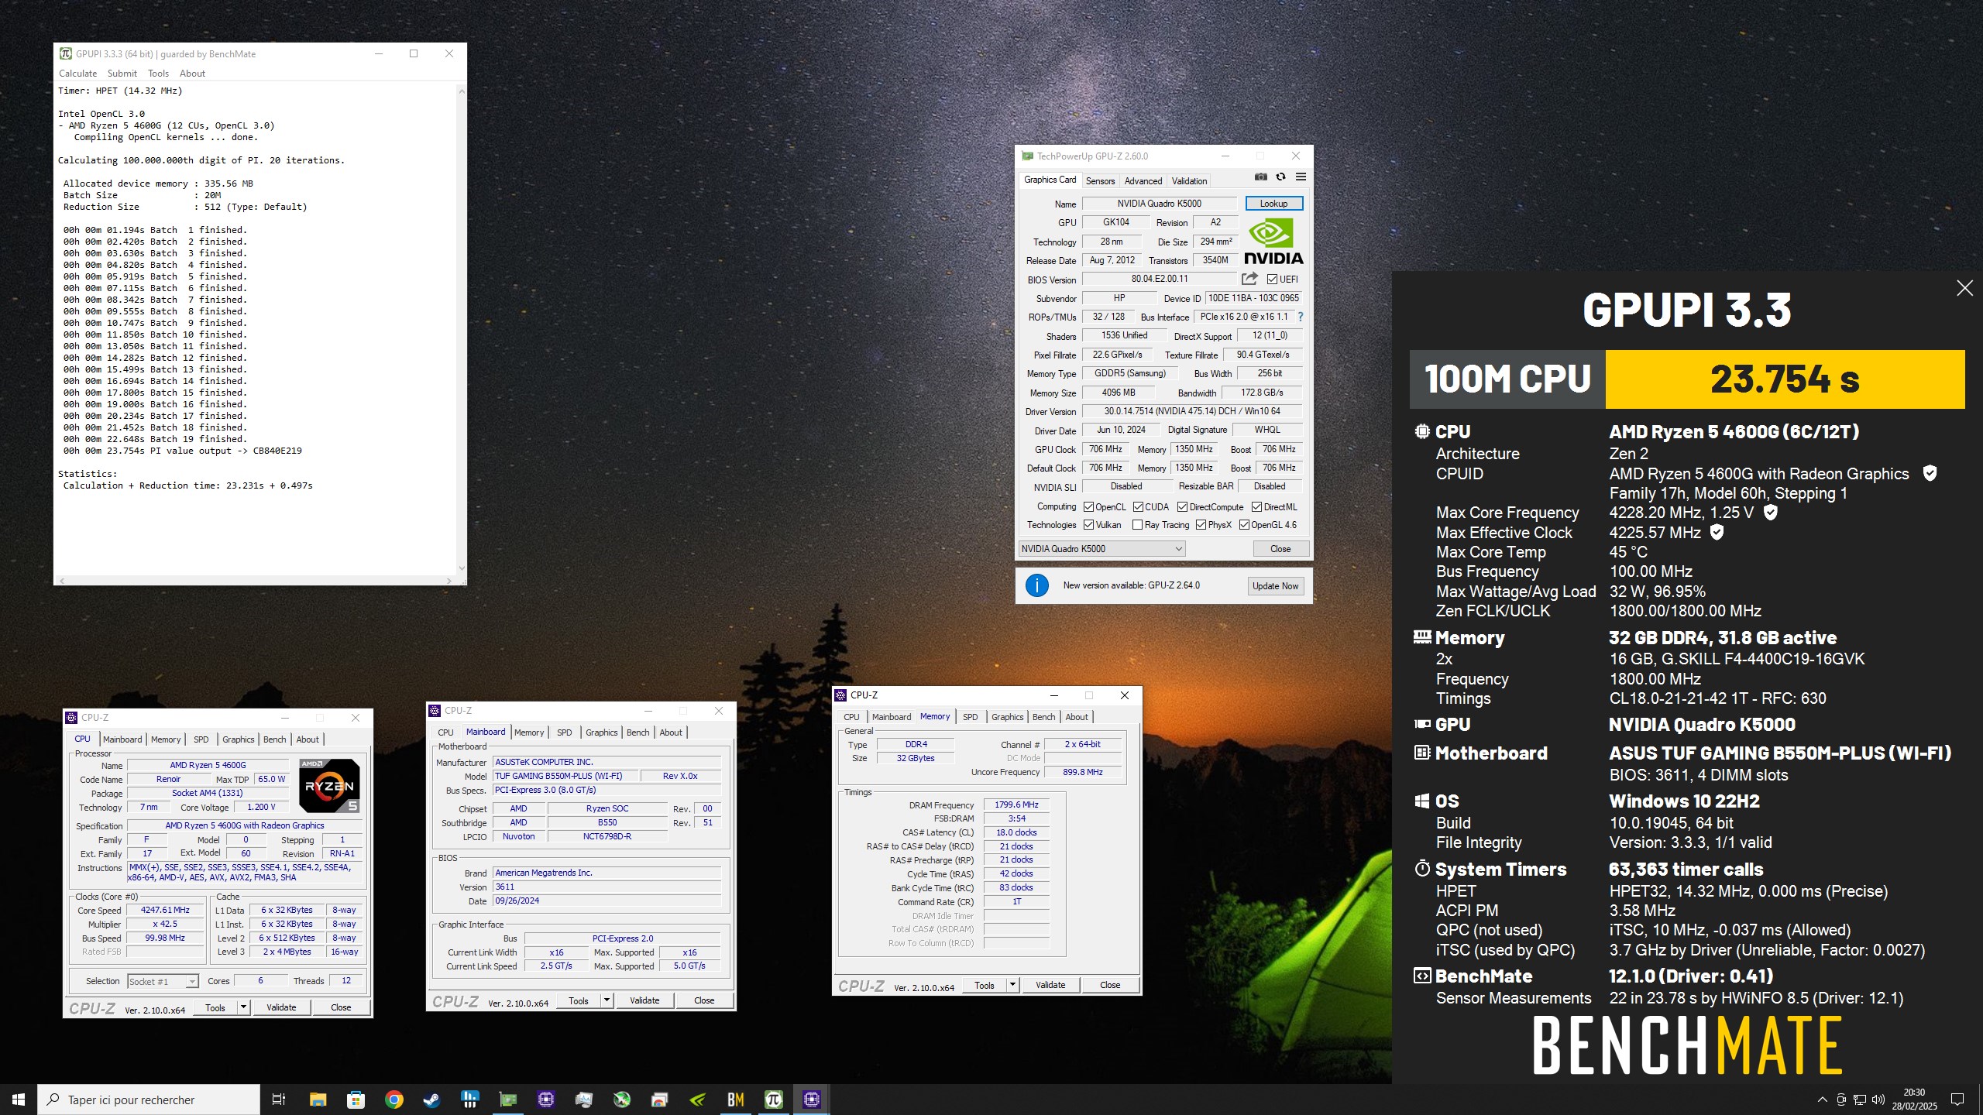Show hidden system tray icons

(x=1822, y=1100)
